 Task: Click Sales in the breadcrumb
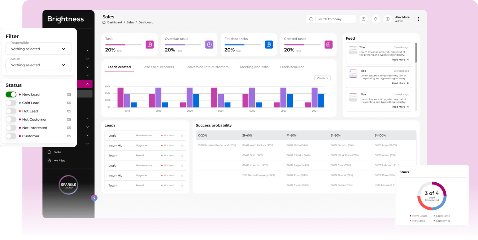click(x=130, y=22)
